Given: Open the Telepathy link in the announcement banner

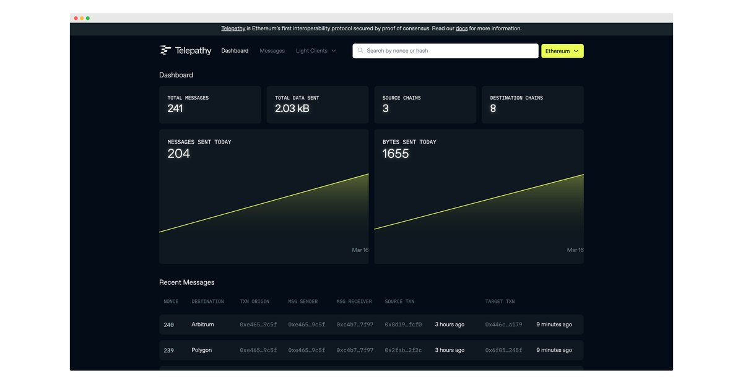Looking at the screenshot, I should (233, 28).
